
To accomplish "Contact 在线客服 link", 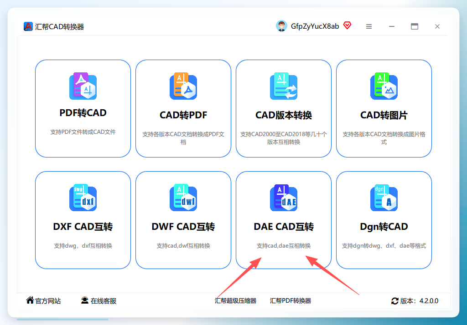I will pyautogui.click(x=104, y=301).
